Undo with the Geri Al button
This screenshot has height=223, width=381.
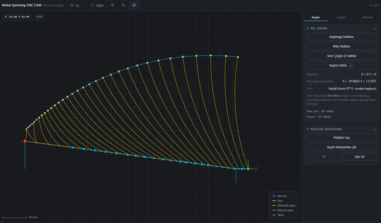(359, 157)
